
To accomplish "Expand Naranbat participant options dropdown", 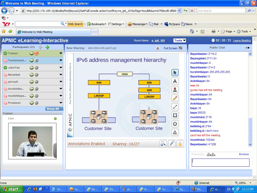I will [61, 75].
